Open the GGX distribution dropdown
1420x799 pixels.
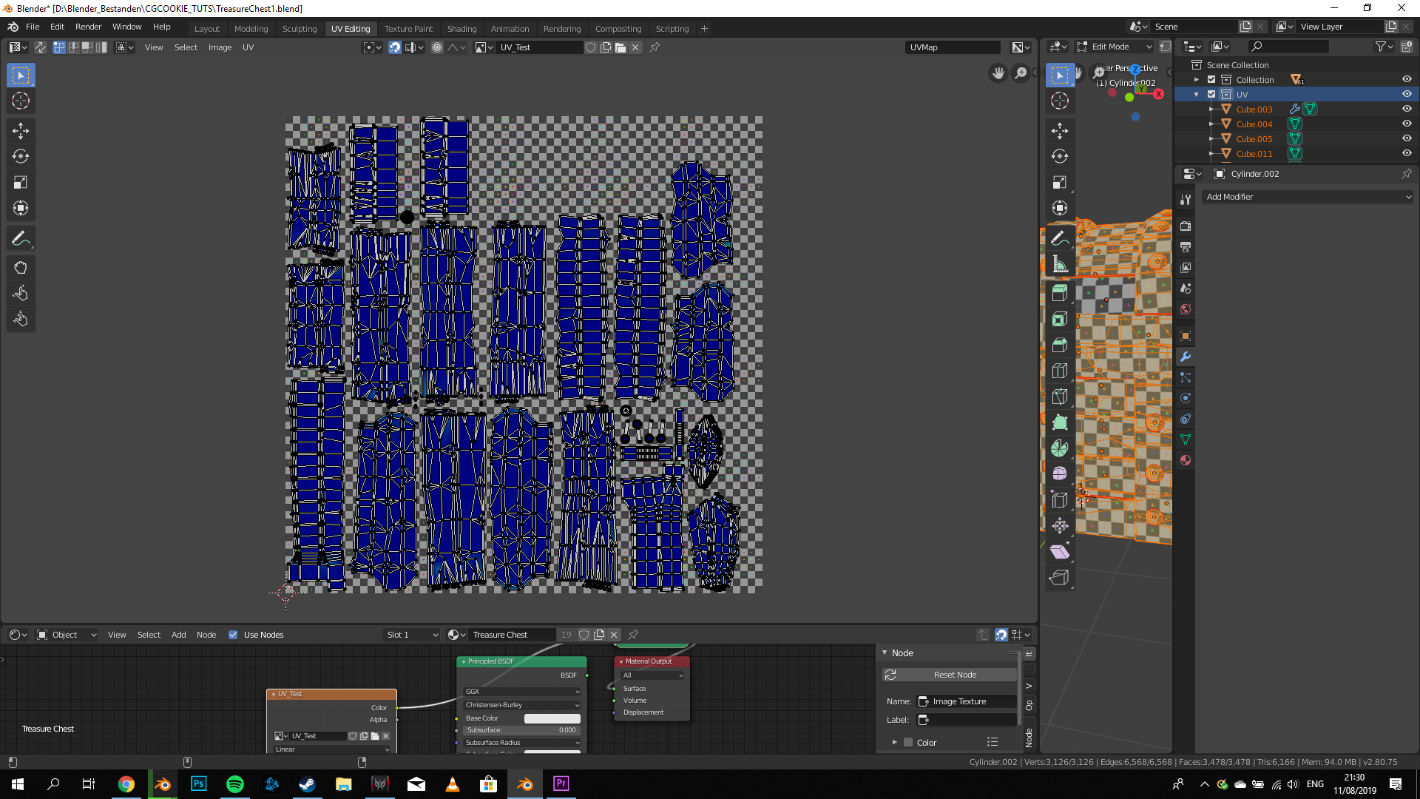click(521, 692)
